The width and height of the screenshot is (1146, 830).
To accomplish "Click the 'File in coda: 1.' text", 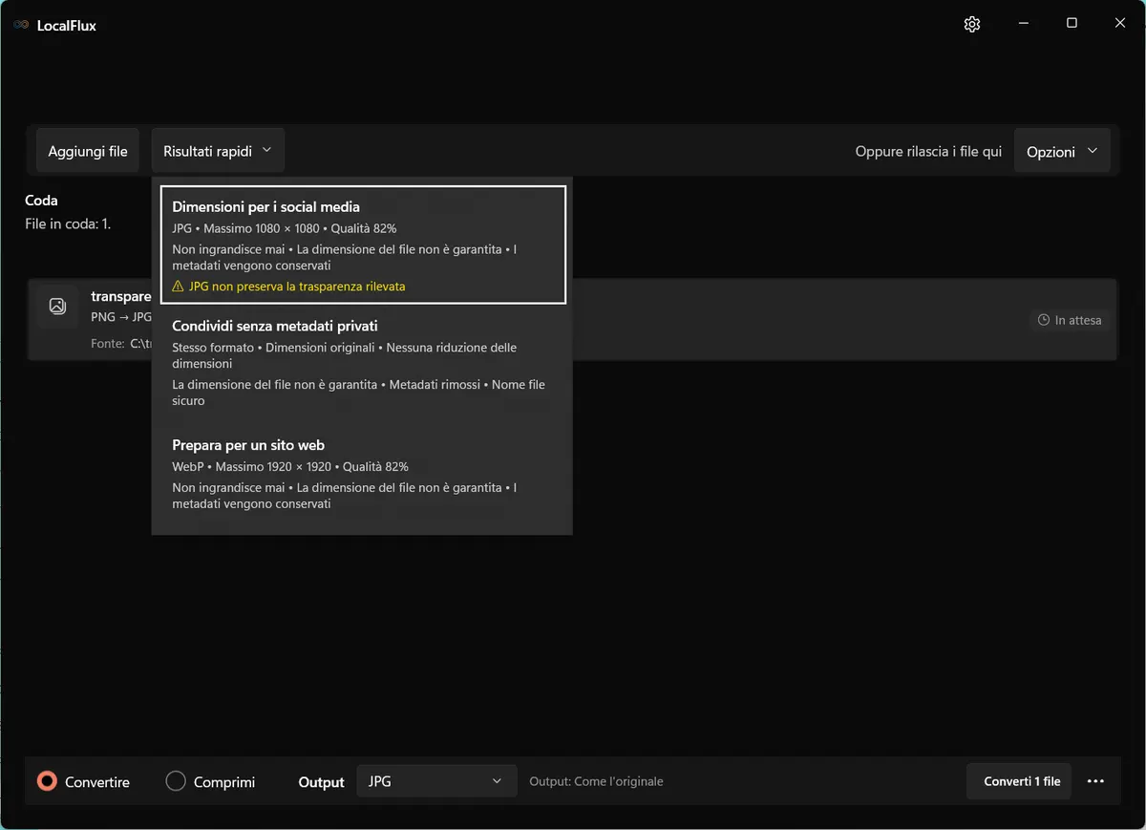I will click(x=68, y=224).
